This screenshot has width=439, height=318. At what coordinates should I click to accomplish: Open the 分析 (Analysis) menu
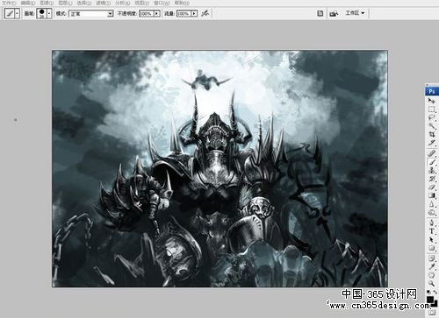pyautogui.click(x=122, y=3)
